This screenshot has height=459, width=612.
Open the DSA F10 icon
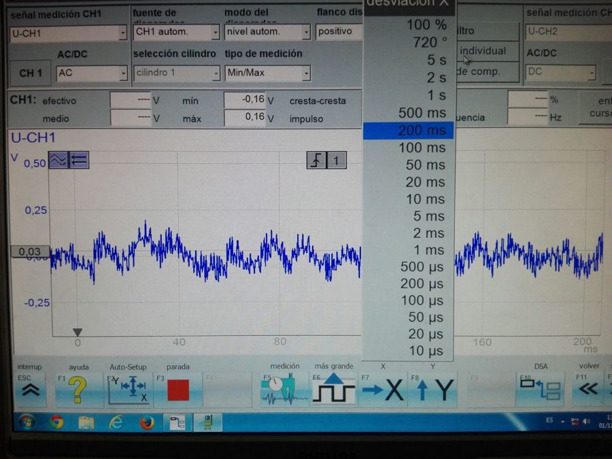(x=540, y=390)
